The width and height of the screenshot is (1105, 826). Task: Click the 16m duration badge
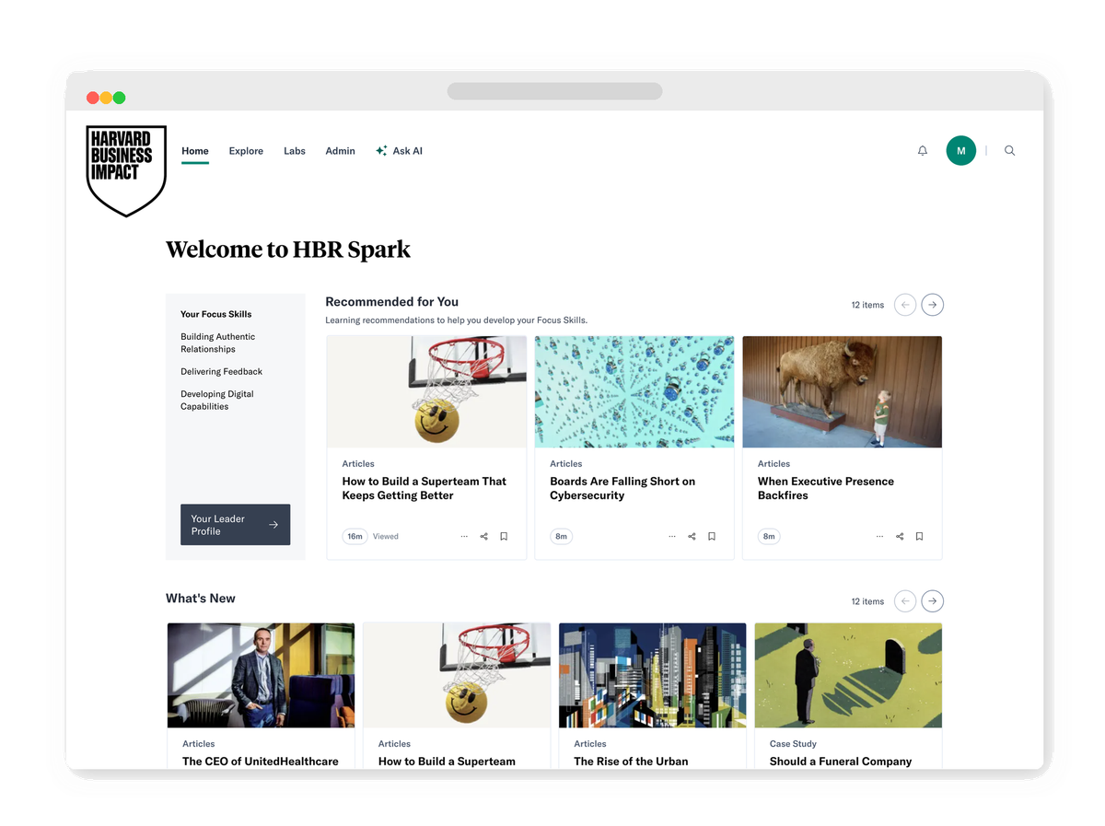(x=355, y=536)
